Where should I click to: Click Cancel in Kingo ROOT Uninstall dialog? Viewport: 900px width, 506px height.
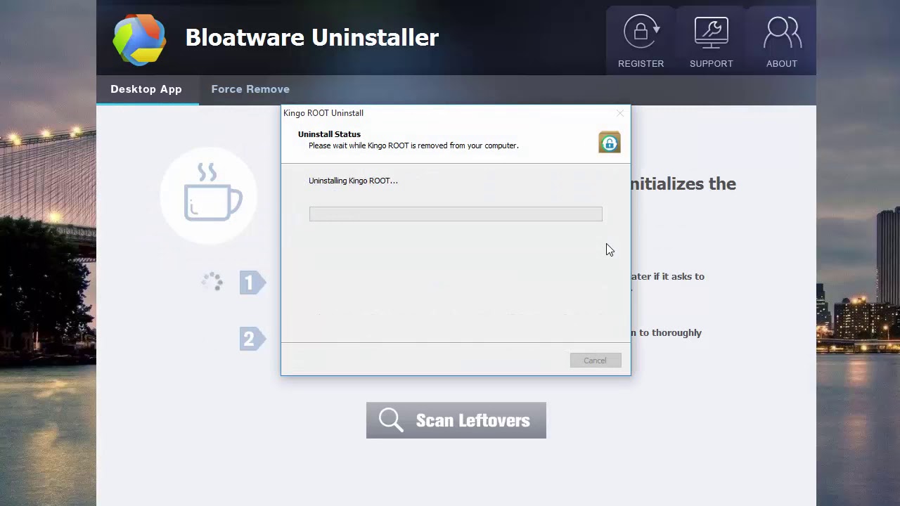pyautogui.click(x=596, y=361)
